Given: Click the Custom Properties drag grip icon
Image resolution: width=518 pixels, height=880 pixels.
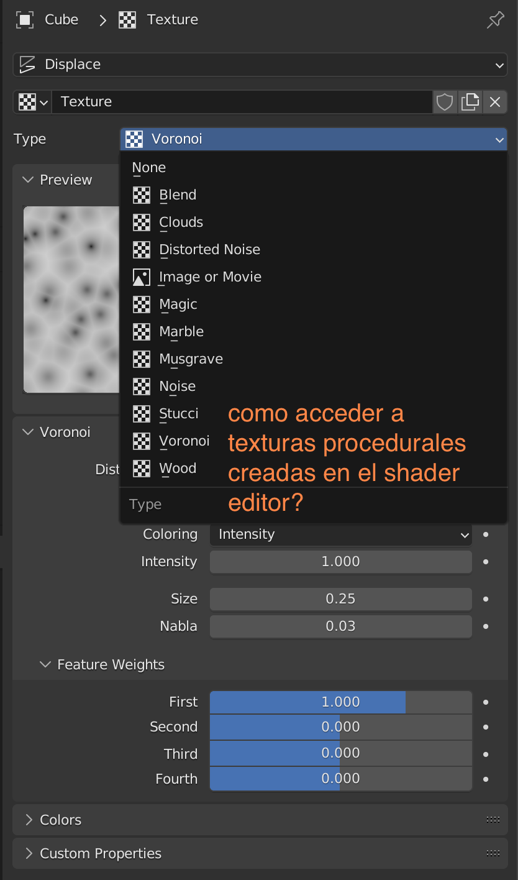Looking at the screenshot, I should (493, 854).
